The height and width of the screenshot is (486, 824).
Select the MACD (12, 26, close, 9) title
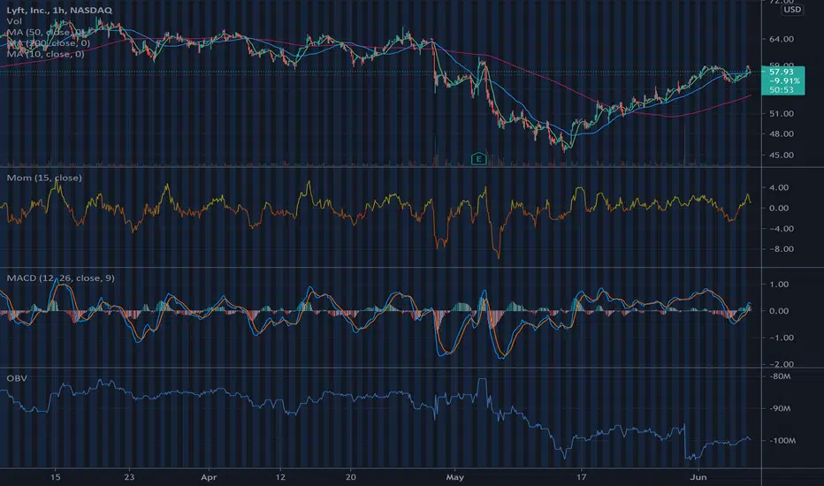pos(60,278)
